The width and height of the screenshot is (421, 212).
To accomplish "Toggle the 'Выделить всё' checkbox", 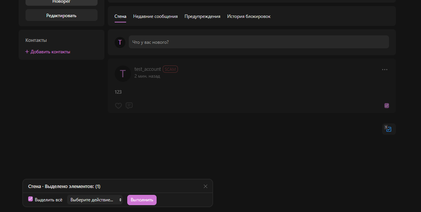I will [x=30, y=199].
